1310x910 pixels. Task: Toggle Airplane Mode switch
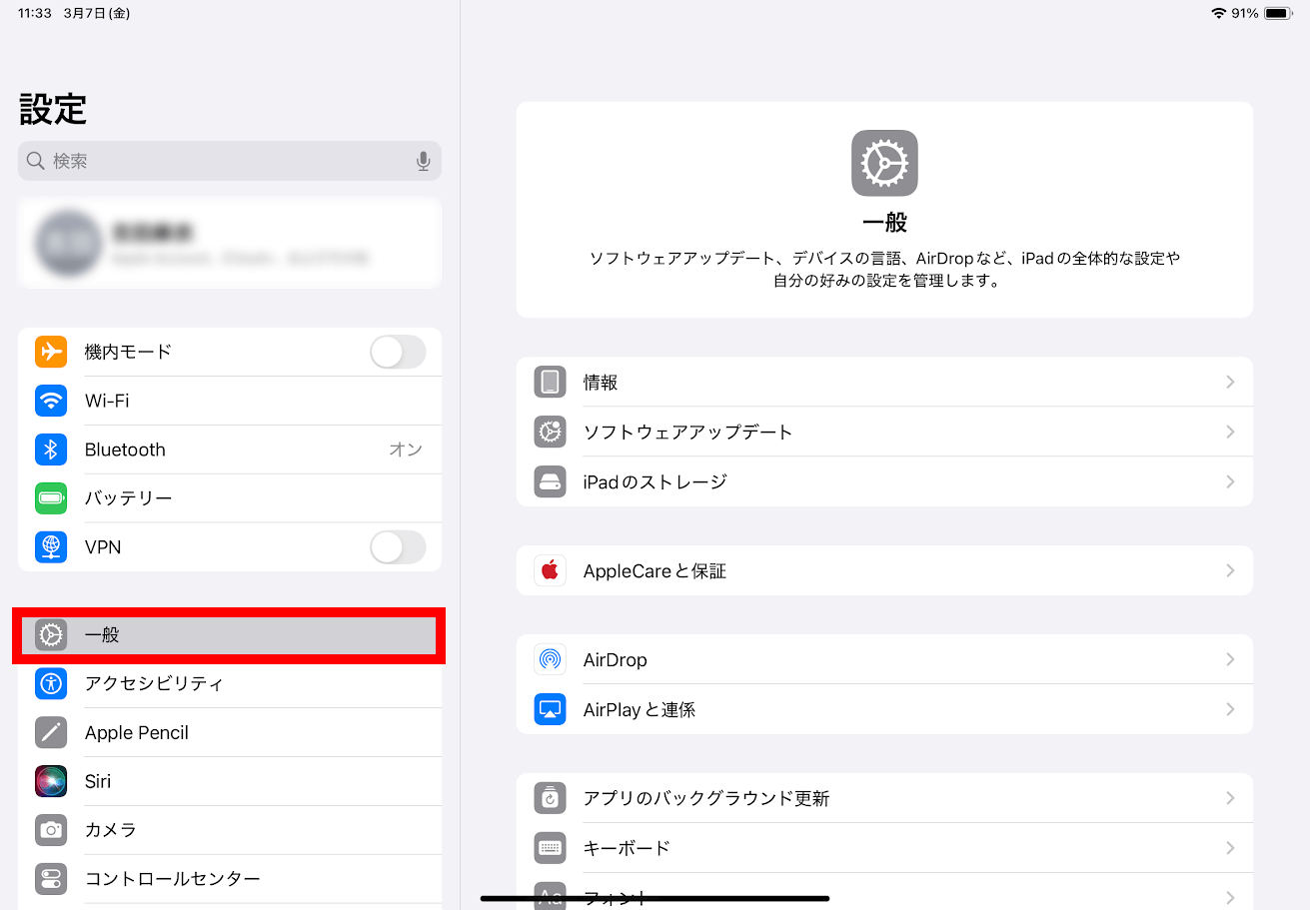click(398, 352)
